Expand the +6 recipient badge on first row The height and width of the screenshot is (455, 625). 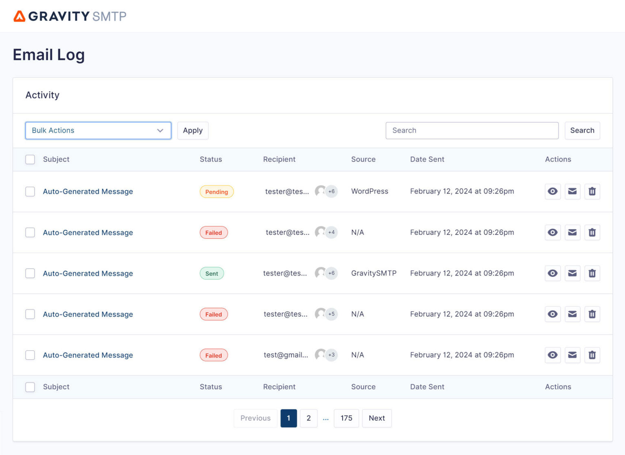(x=330, y=191)
